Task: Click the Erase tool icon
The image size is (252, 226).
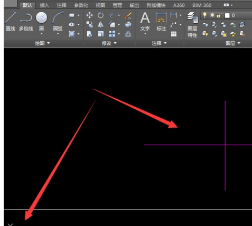Action: [x=128, y=15]
